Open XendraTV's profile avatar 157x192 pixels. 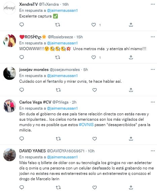9,8
